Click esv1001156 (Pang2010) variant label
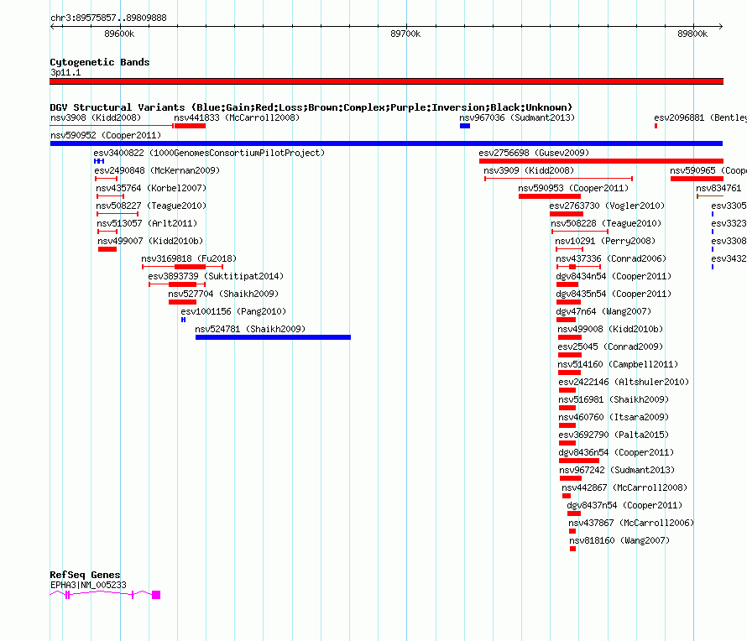The image size is (747, 641). pos(233,311)
